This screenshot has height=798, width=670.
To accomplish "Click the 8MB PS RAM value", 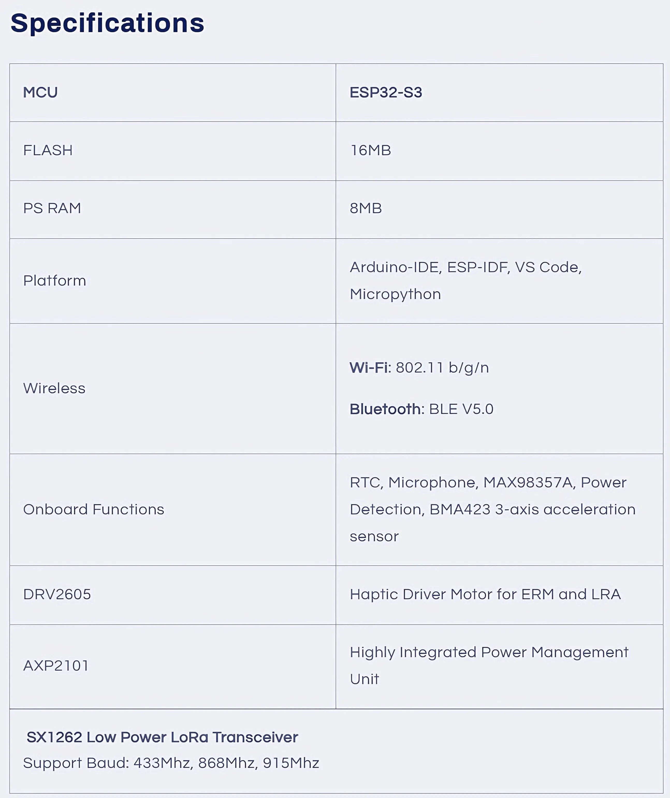I will point(366,208).
